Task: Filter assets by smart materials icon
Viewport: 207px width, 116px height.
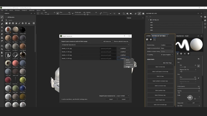Action: (x=10, y=23)
